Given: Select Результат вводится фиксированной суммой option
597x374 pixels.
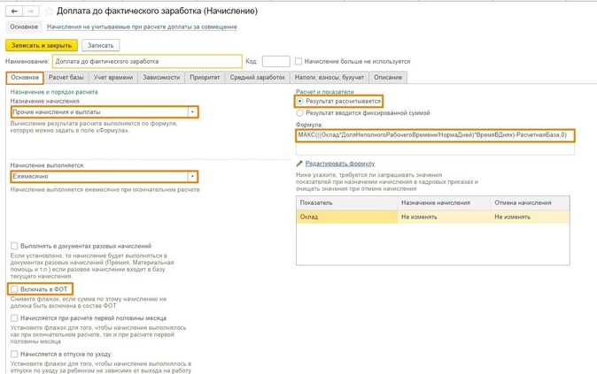Looking at the screenshot, I should point(300,113).
